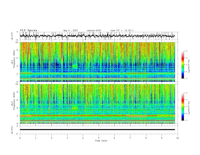Click the "ch.3(V)" axis label
The height and width of the screenshot is (155, 200).
point(12,130)
